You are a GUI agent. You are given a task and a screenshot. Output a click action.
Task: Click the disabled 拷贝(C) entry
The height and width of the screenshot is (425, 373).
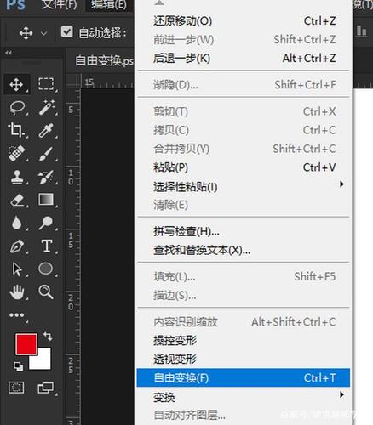[x=244, y=130]
